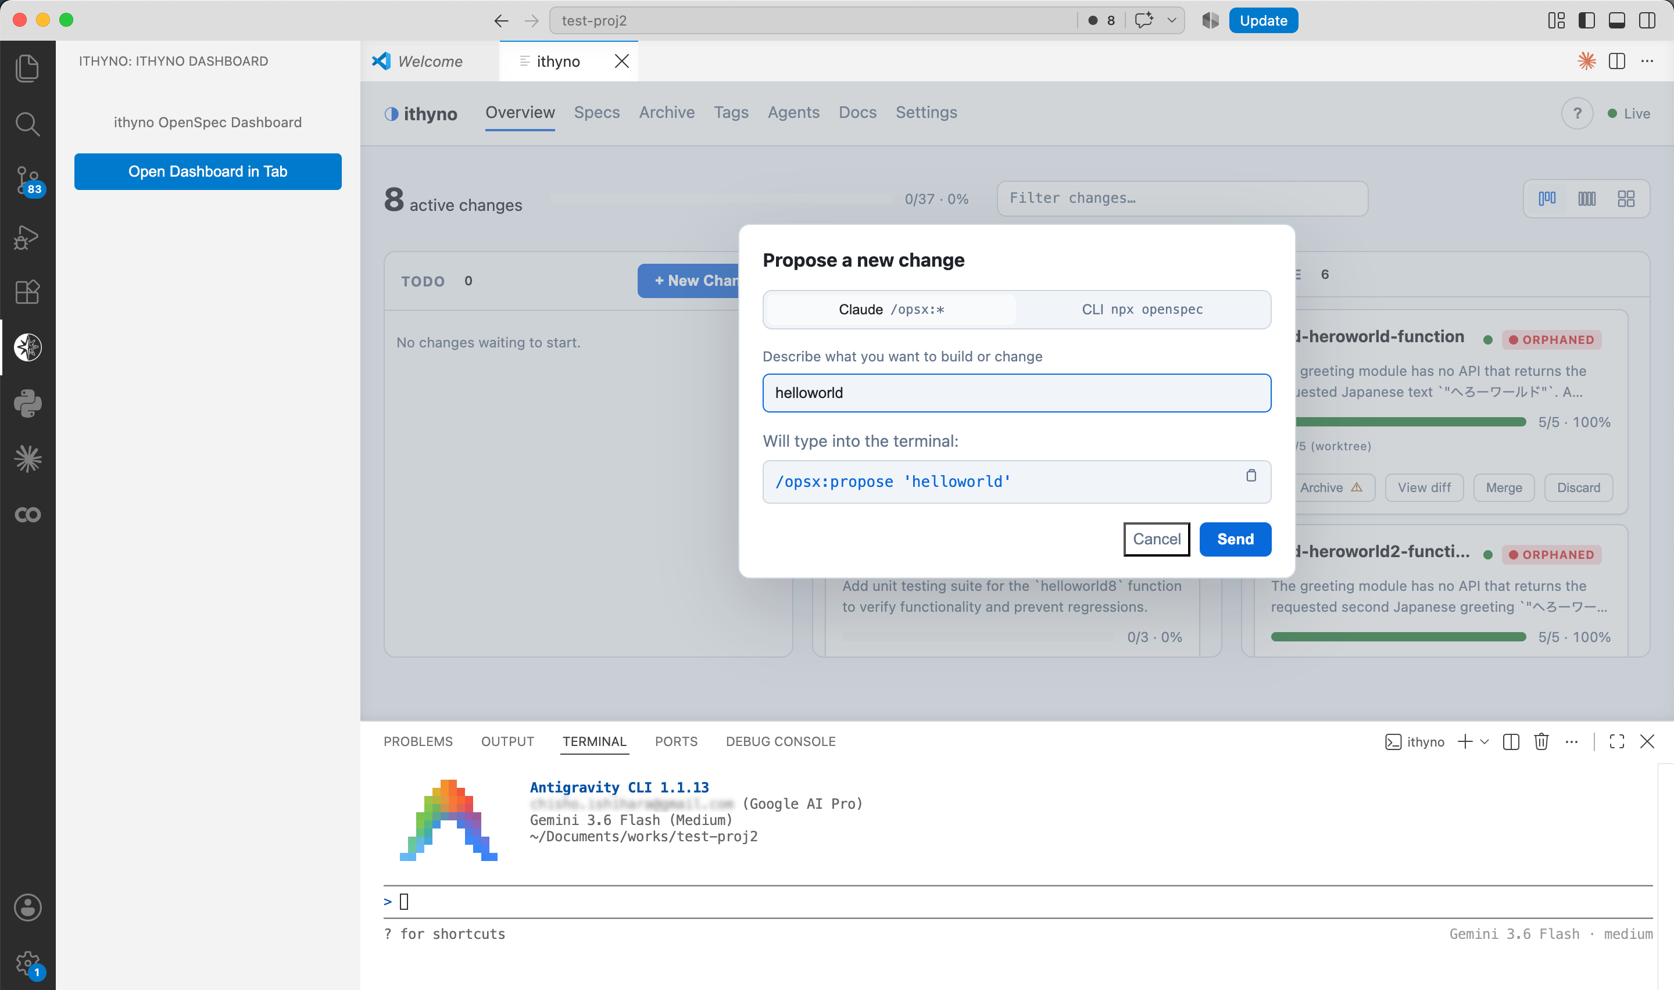The image size is (1674, 990).
Task: Toggle the bottom panel visibility
Action: (x=1616, y=21)
